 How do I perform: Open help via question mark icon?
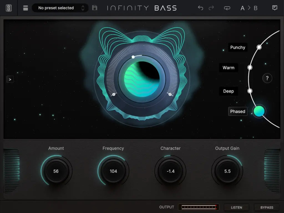[x=267, y=78]
